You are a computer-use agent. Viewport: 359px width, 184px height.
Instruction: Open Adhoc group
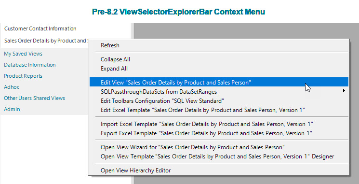click(x=12, y=87)
